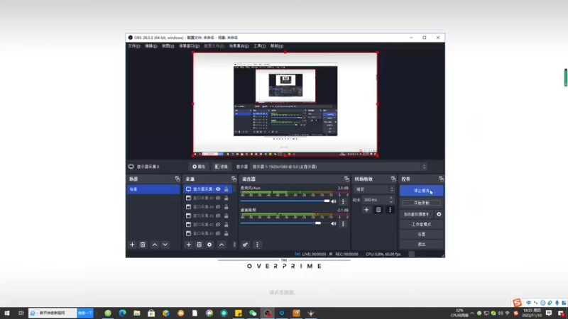Click the preview canvas display capture
Image resolution: width=568 pixels, height=319 pixels.
[285, 104]
